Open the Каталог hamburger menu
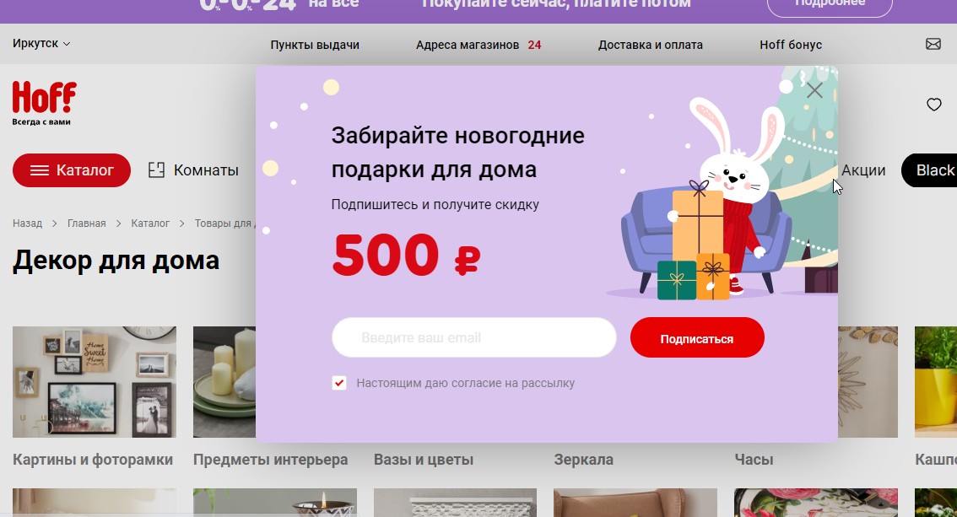957x517 pixels. coord(72,170)
